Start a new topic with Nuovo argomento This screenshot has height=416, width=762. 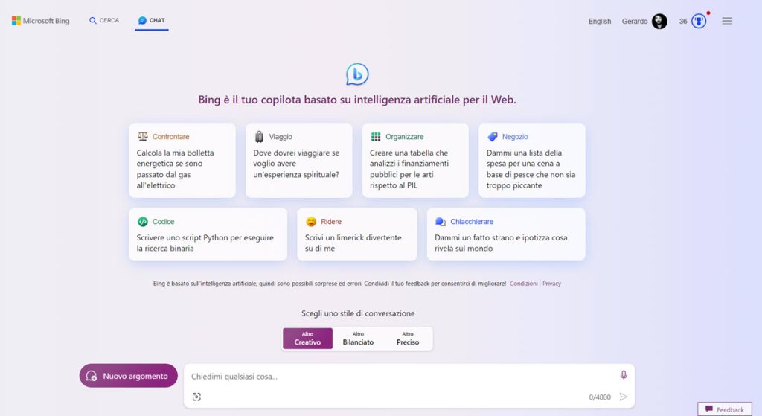tap(128, 376)
